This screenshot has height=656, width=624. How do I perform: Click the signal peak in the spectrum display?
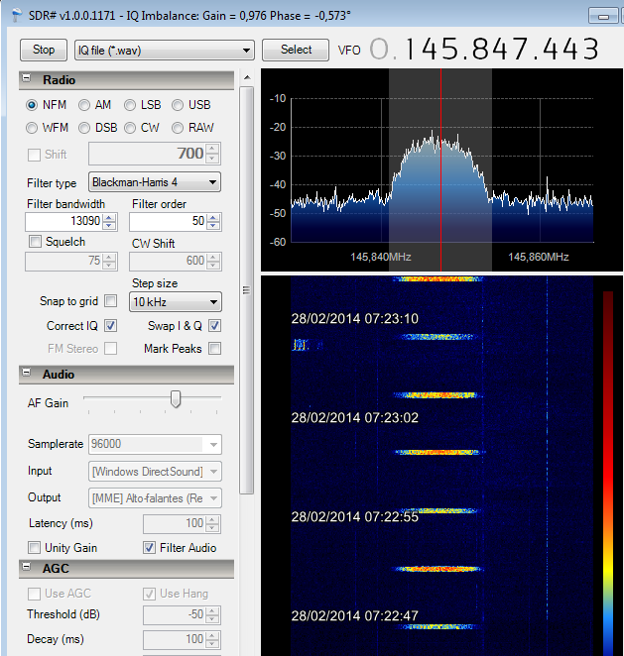433,133
